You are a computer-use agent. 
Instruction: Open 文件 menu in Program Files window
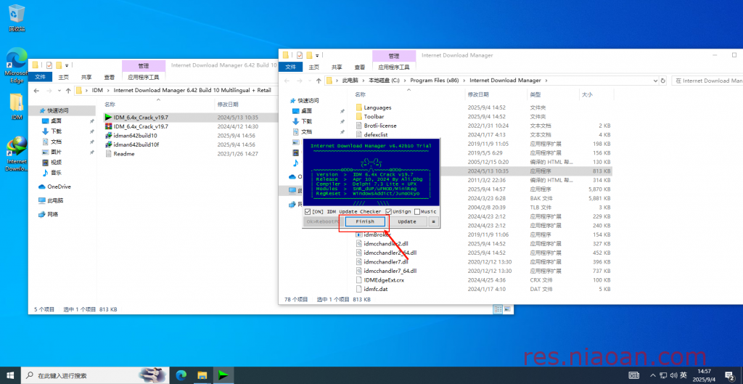(x=290, y=68)
